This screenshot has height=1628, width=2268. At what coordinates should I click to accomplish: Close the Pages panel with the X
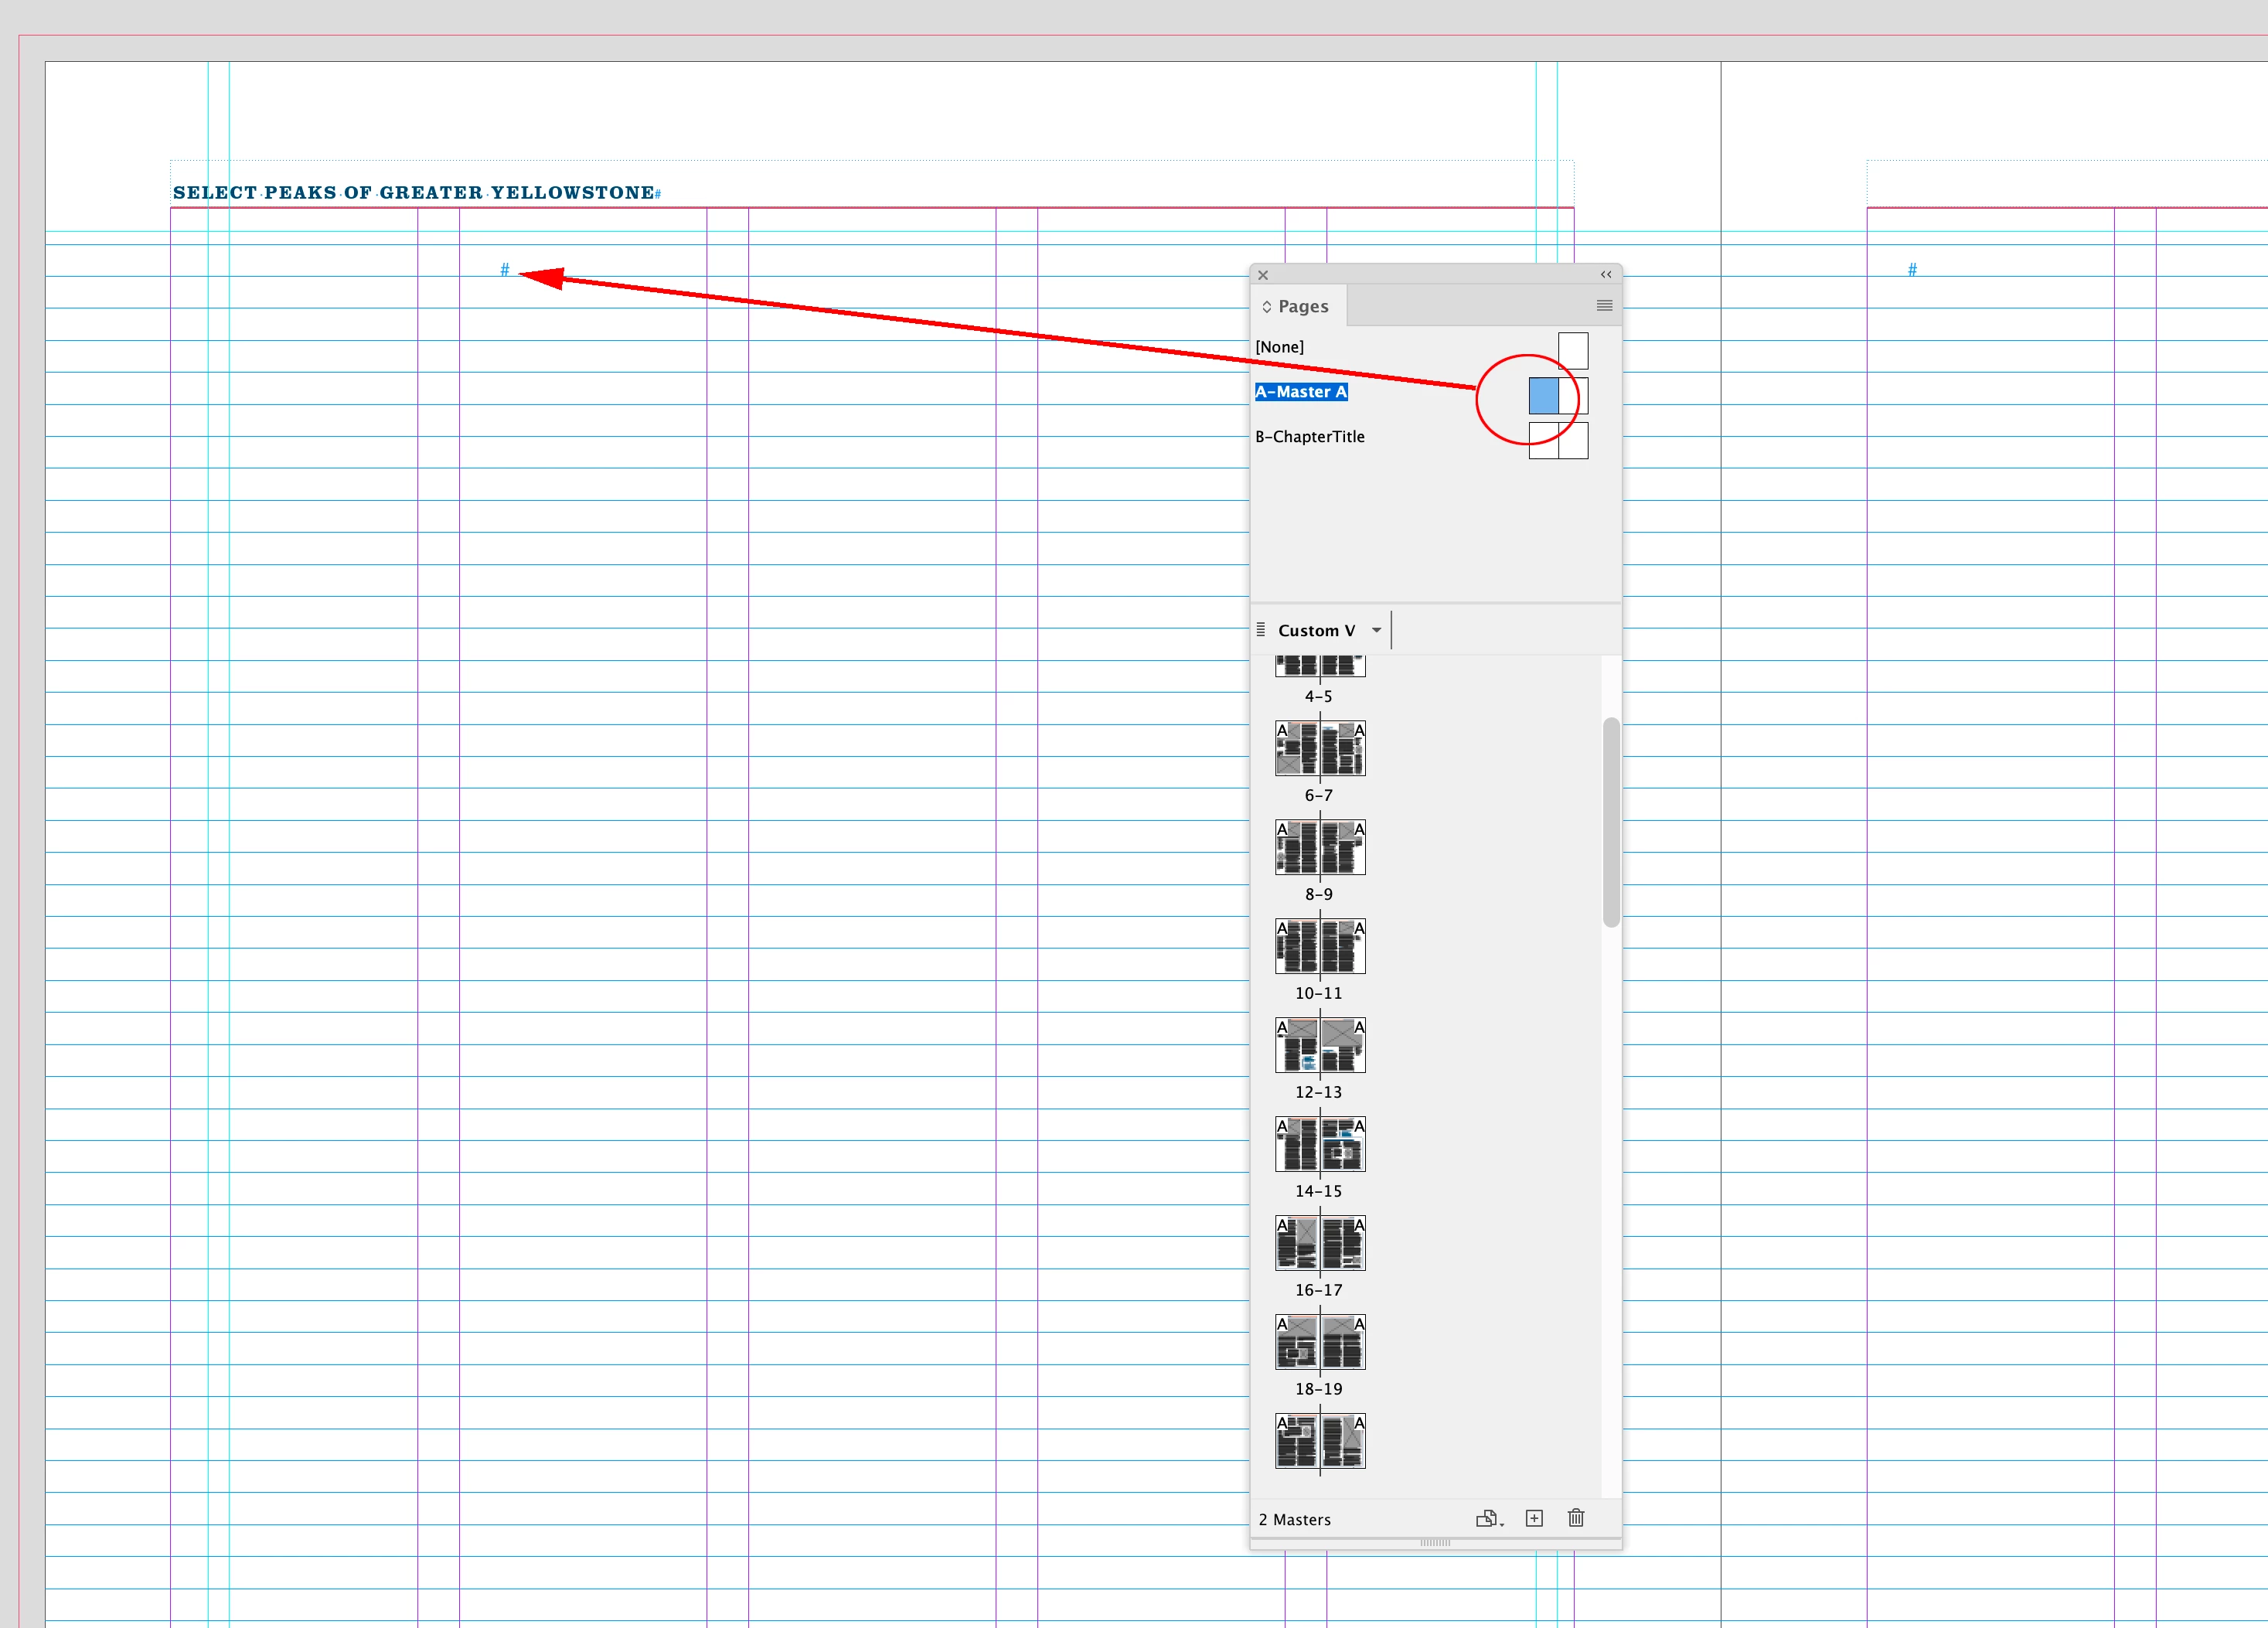1263,275
